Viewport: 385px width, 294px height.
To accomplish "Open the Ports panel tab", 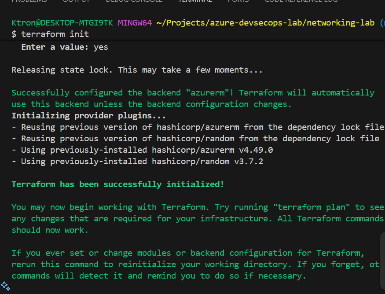I will click(x=238, y=1).
